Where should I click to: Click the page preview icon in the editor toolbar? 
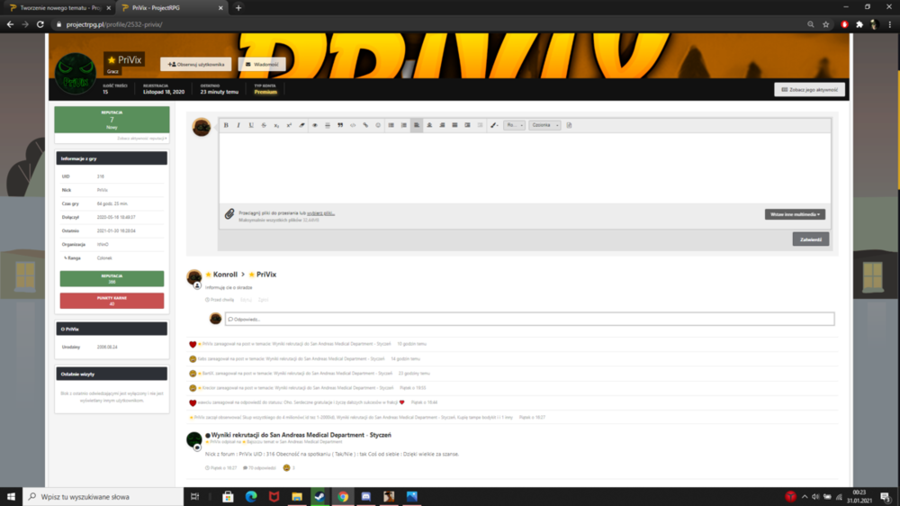pyautogui.click(x=570, y=125)
